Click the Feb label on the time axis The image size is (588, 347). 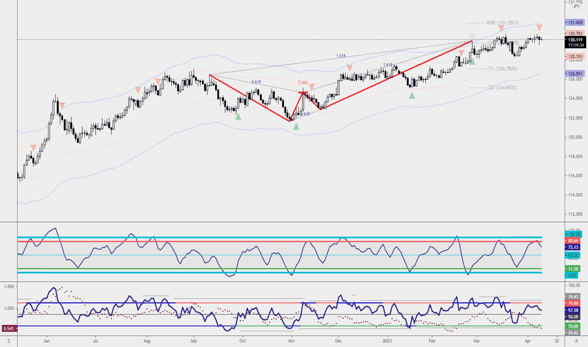pyautogui.click(x=432, y=341)
